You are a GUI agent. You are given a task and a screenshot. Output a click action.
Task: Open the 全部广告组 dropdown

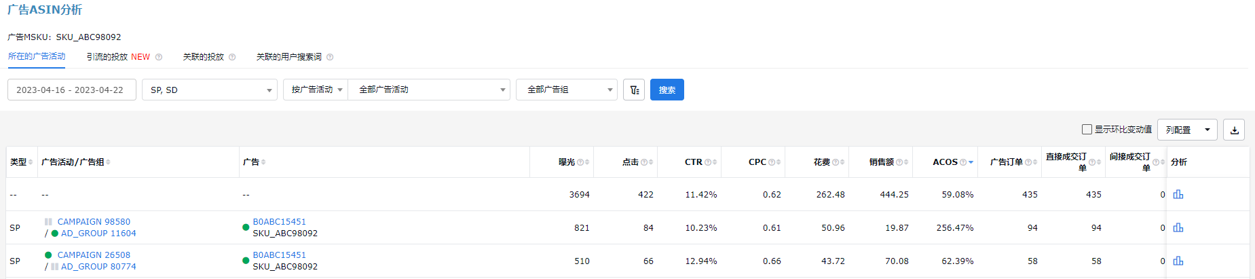[567, 90]
